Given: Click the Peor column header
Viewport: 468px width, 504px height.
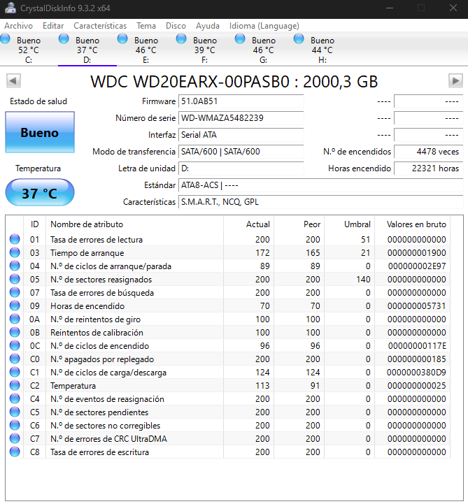Looking at the screenshot, I should (x=299, y=224).
